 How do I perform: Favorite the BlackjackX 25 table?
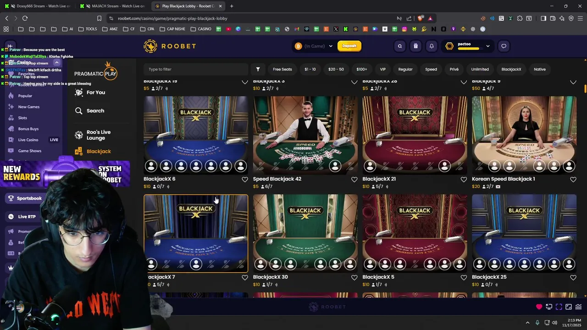573,277
